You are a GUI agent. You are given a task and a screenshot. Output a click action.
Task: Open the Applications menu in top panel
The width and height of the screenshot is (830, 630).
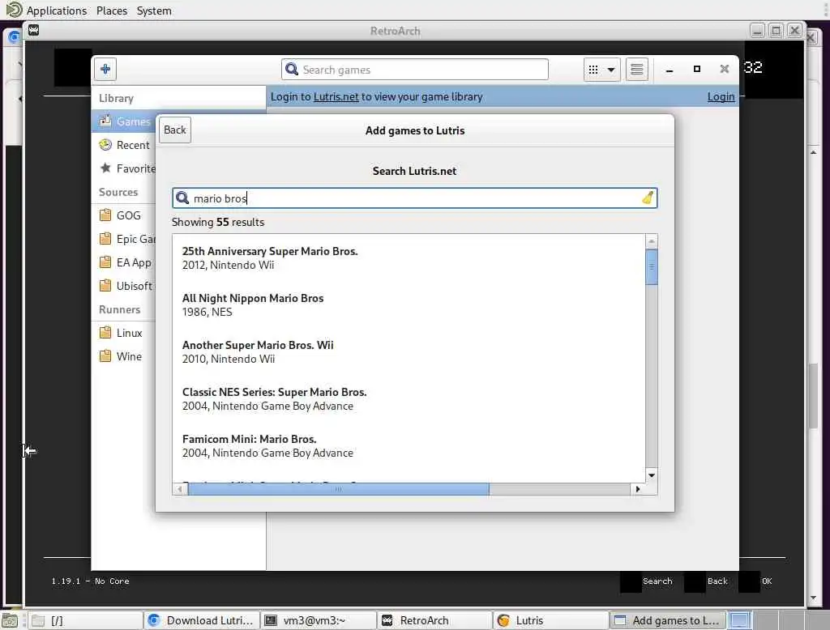[x=57, y=11]
